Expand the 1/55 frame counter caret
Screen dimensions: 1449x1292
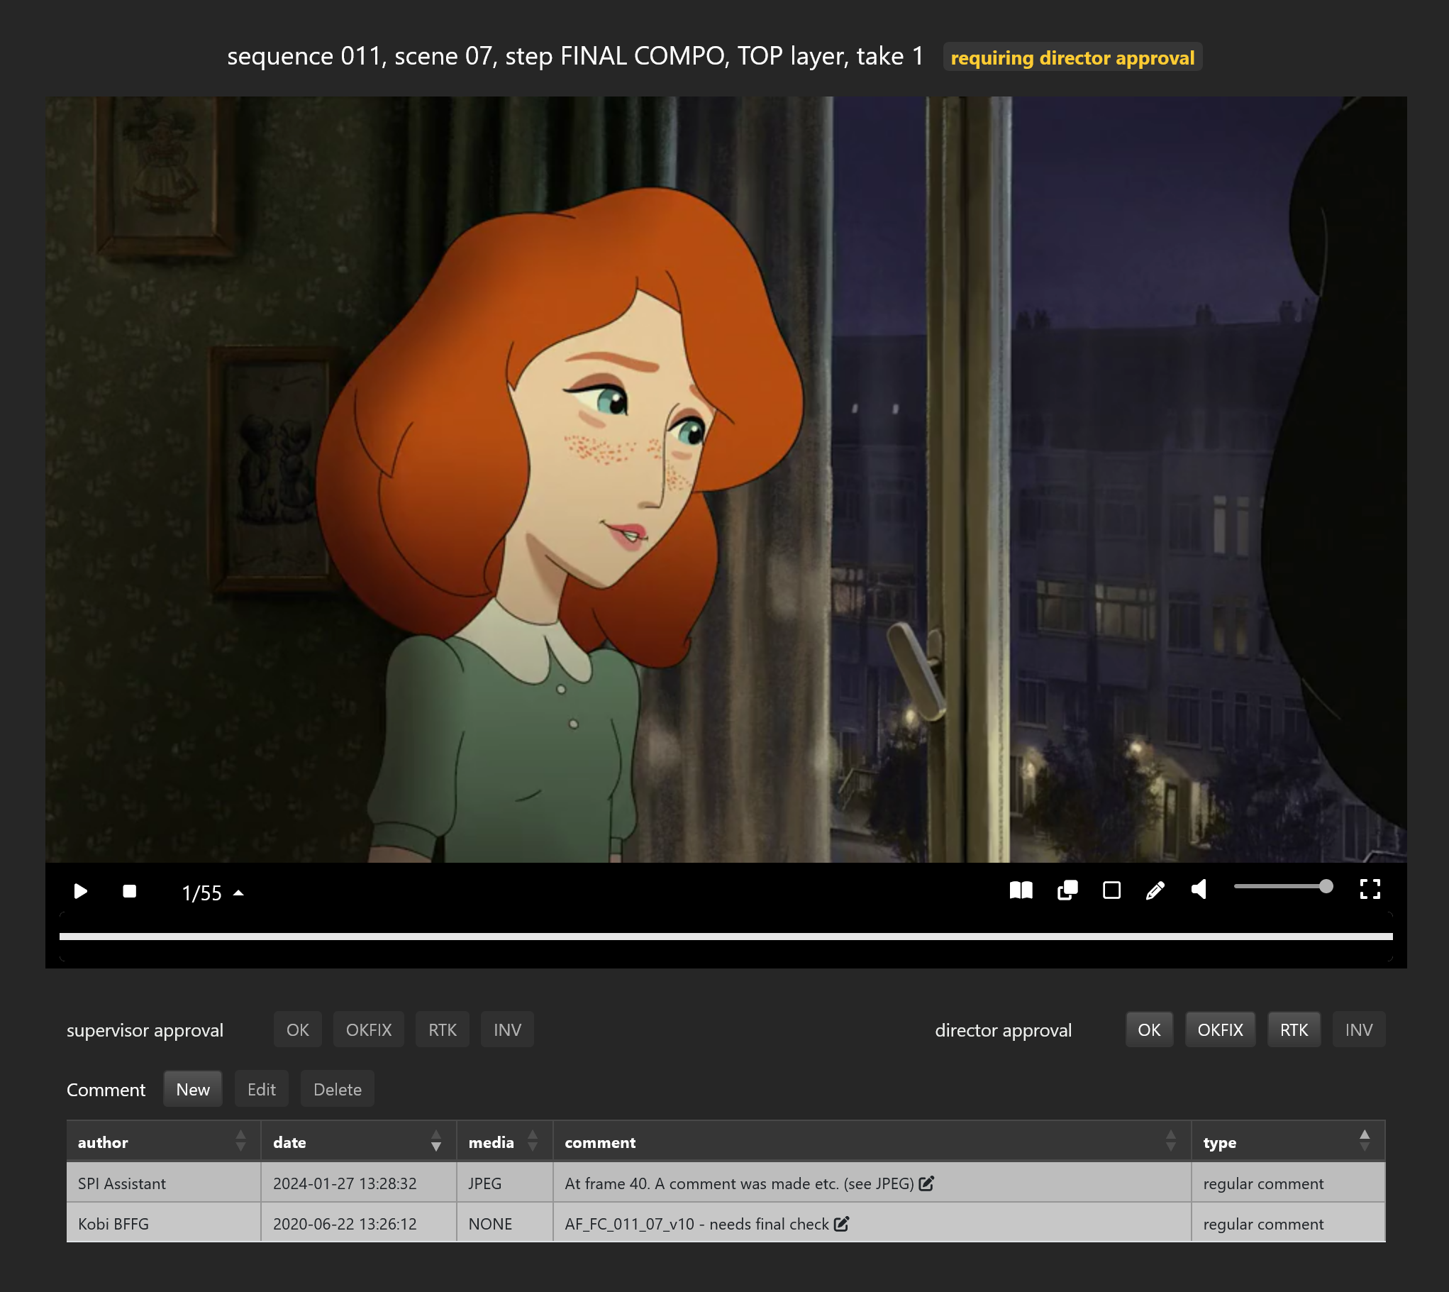(238, 893)
